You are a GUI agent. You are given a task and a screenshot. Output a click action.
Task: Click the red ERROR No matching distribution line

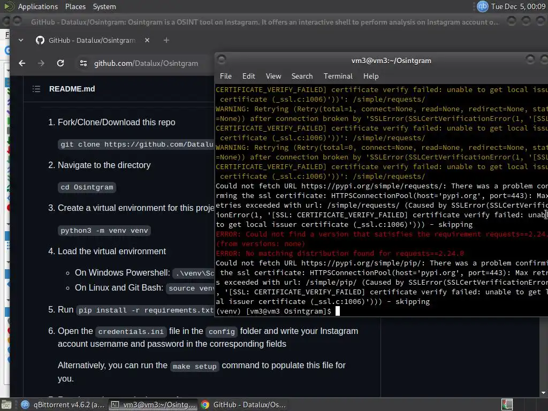pyautogui.click(x=340, y=253)
